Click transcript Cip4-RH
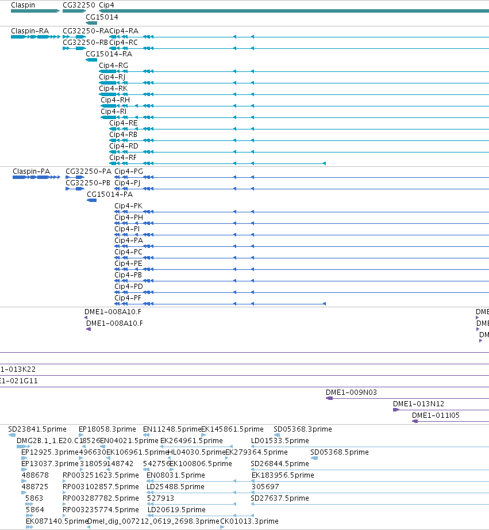The width and height of the screenshot is (489, 530). coord(115,100)
